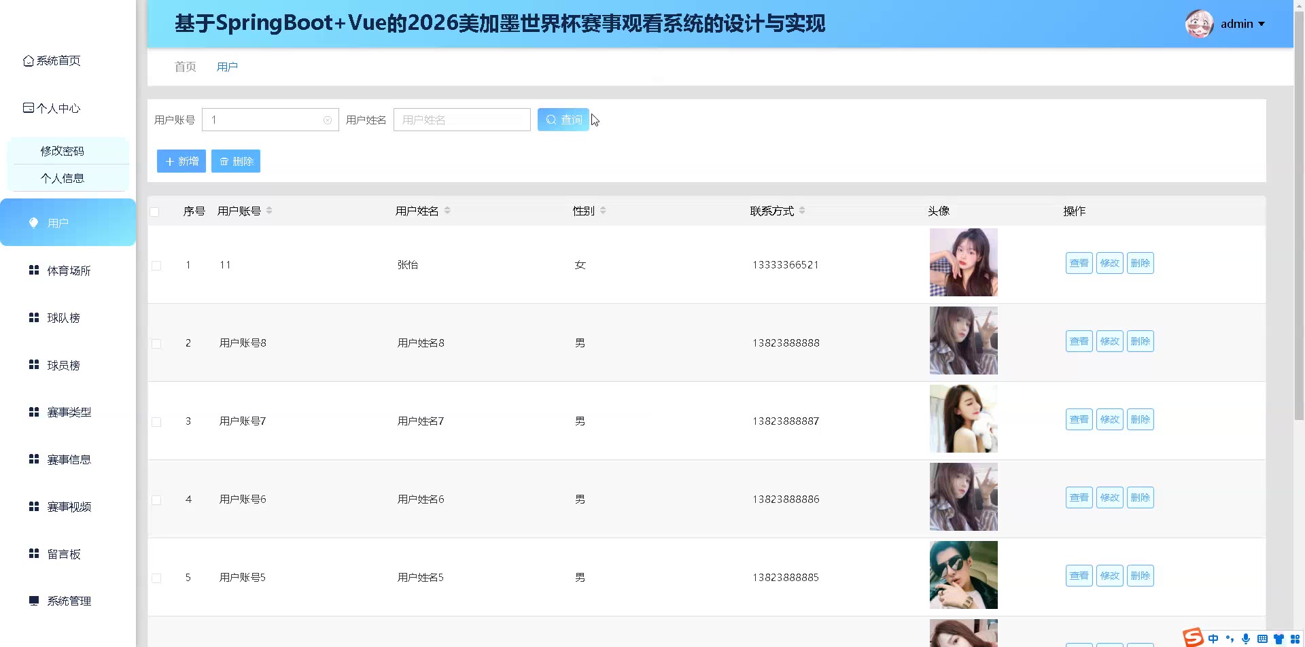This screenshot has width=1305, height=647.
Task: Click the 头像 column header
Action: pos(939,211)
